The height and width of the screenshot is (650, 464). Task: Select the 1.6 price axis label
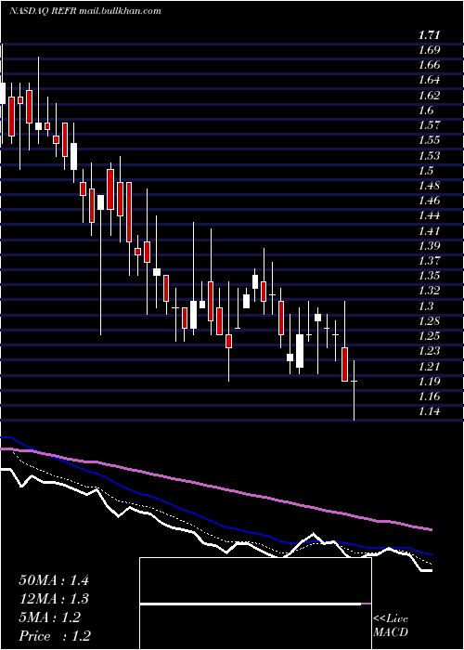pos(426,110)
